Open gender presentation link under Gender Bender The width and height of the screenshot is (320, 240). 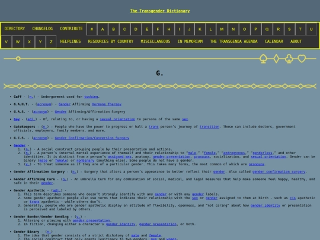coord(91,220)
